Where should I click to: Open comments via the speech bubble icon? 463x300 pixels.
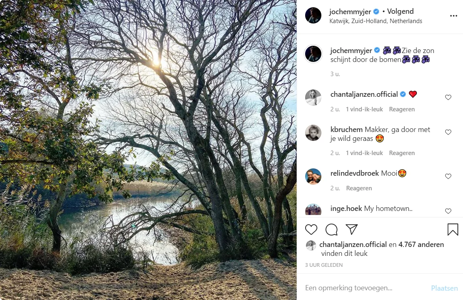point(331,230)
